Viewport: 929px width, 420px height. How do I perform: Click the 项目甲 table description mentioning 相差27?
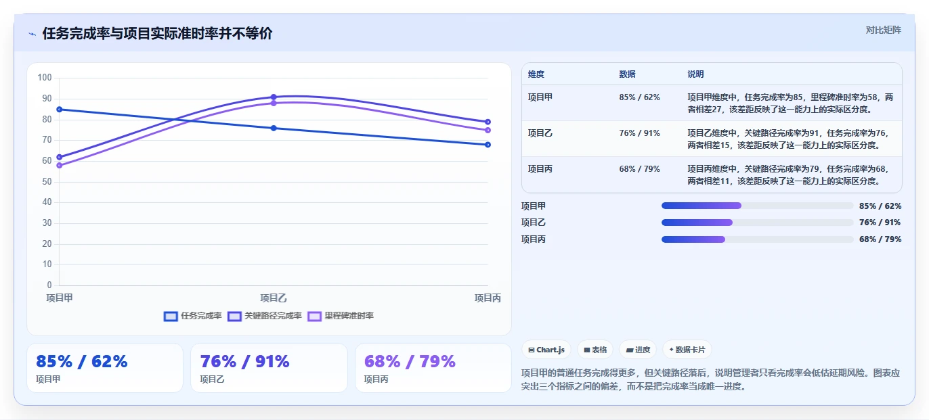(790, 103)
